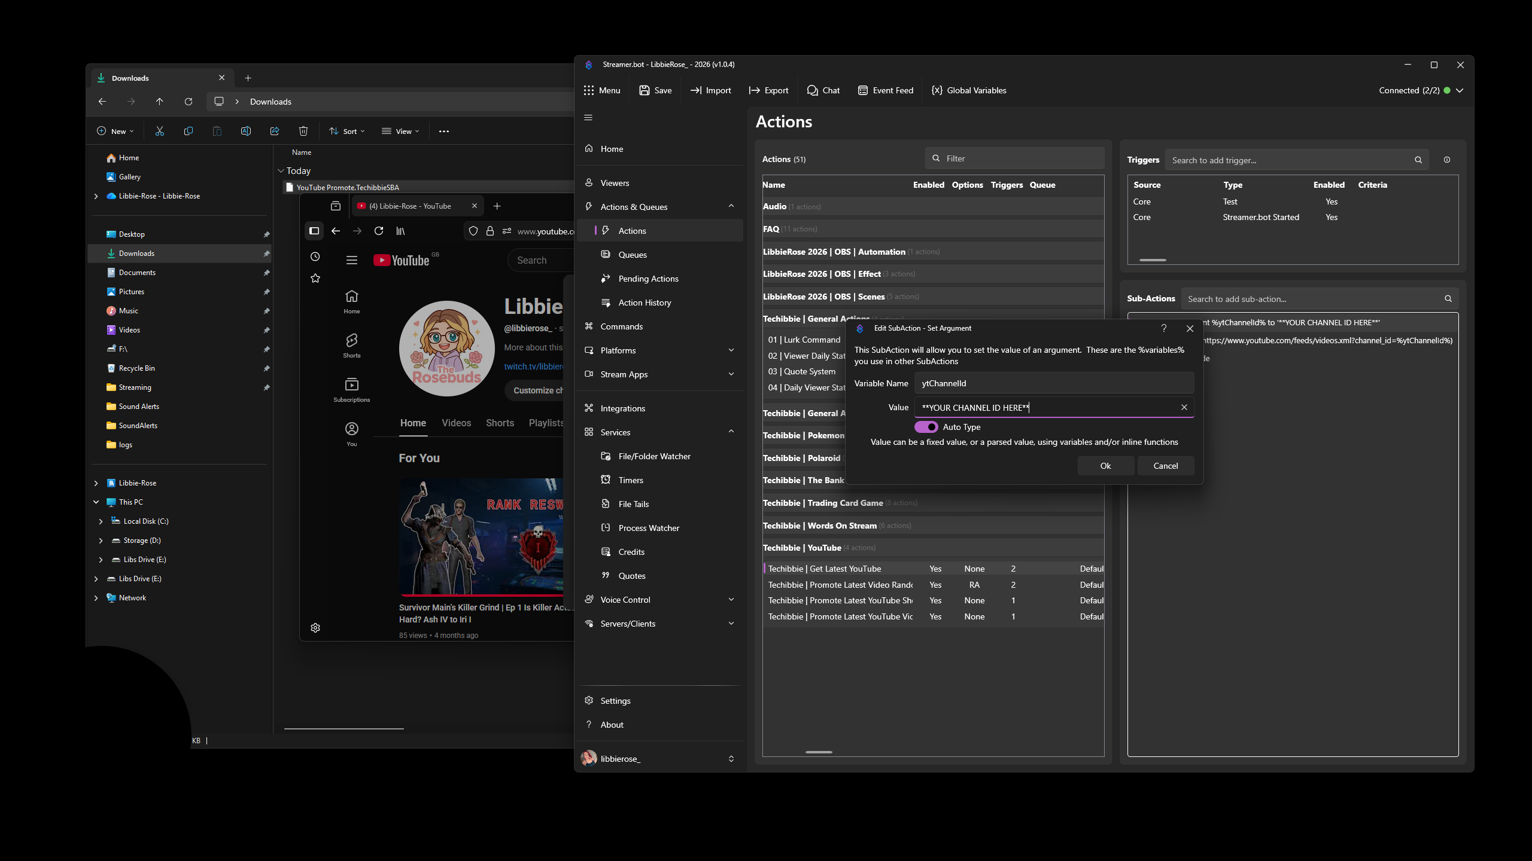Open Timers service
This screenshot has width=1532, height=861.
(660, 480)
